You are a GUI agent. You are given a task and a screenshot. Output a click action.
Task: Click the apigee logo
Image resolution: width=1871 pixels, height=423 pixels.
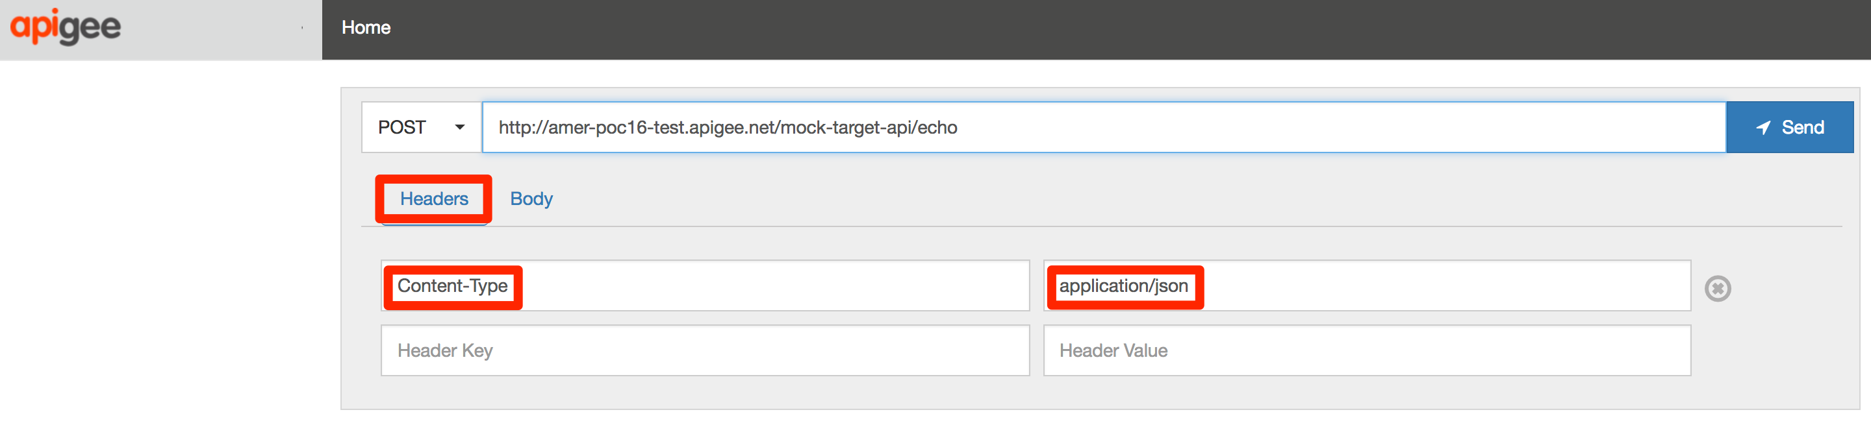(66, 27)
